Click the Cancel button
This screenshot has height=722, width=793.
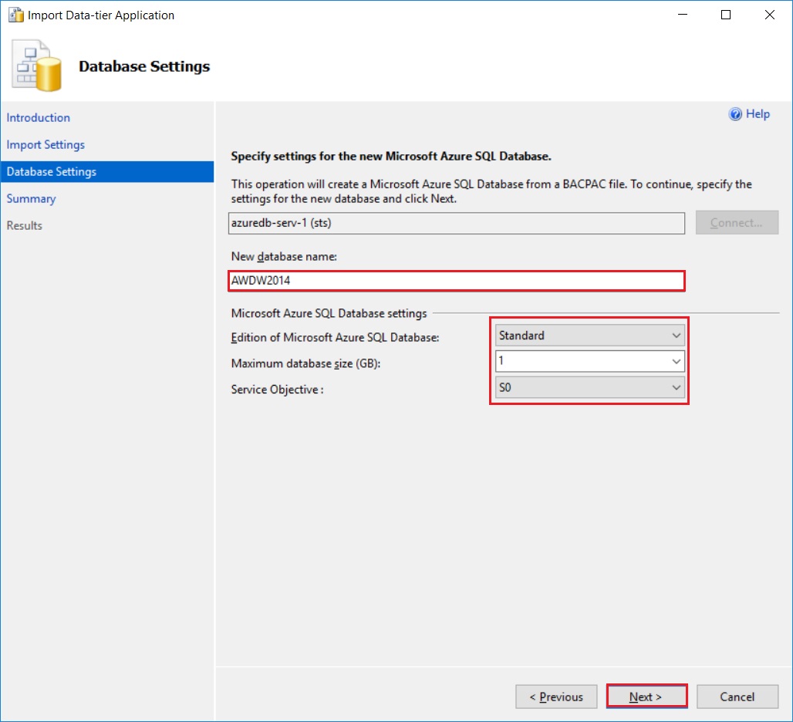point(737,697)
